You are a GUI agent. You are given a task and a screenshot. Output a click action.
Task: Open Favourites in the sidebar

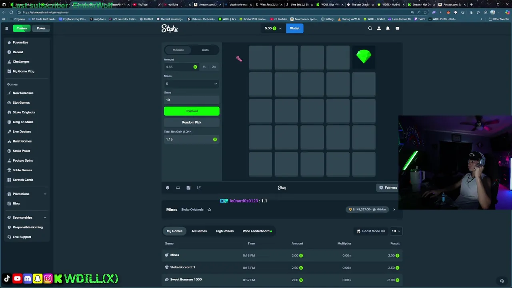20,42
